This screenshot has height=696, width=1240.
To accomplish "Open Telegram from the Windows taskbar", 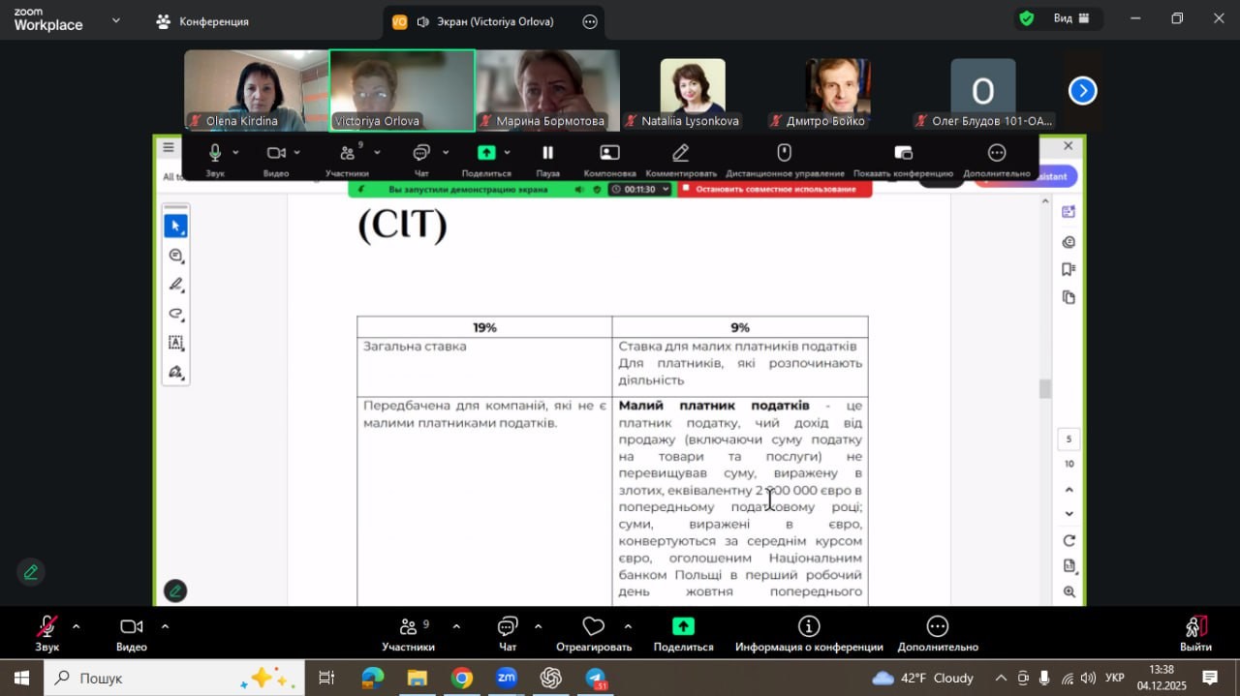I will tap(596, 678).
